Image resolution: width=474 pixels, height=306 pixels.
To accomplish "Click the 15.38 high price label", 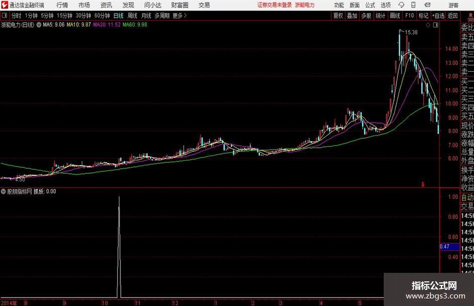I will point(411,33).
